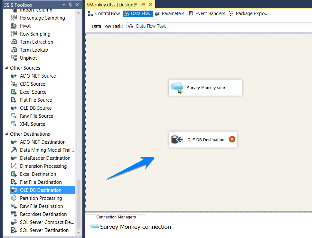Image resolution: width=312 pixels, height=238 pixels.
Task: Switch to the Data Flow tab
Action: click(x=138, y=14)
